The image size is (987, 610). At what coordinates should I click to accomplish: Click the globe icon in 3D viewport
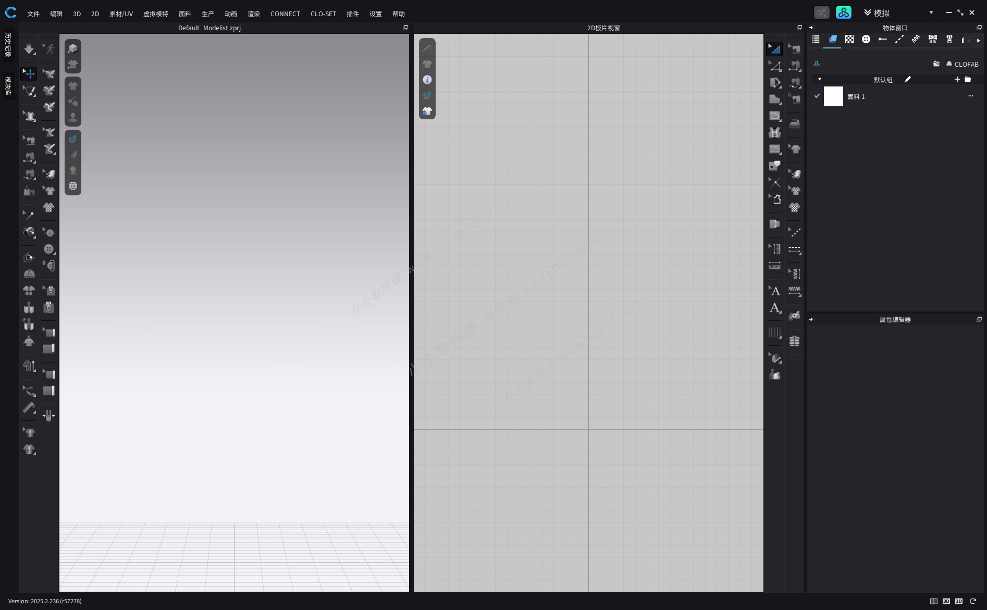[73, 186]
